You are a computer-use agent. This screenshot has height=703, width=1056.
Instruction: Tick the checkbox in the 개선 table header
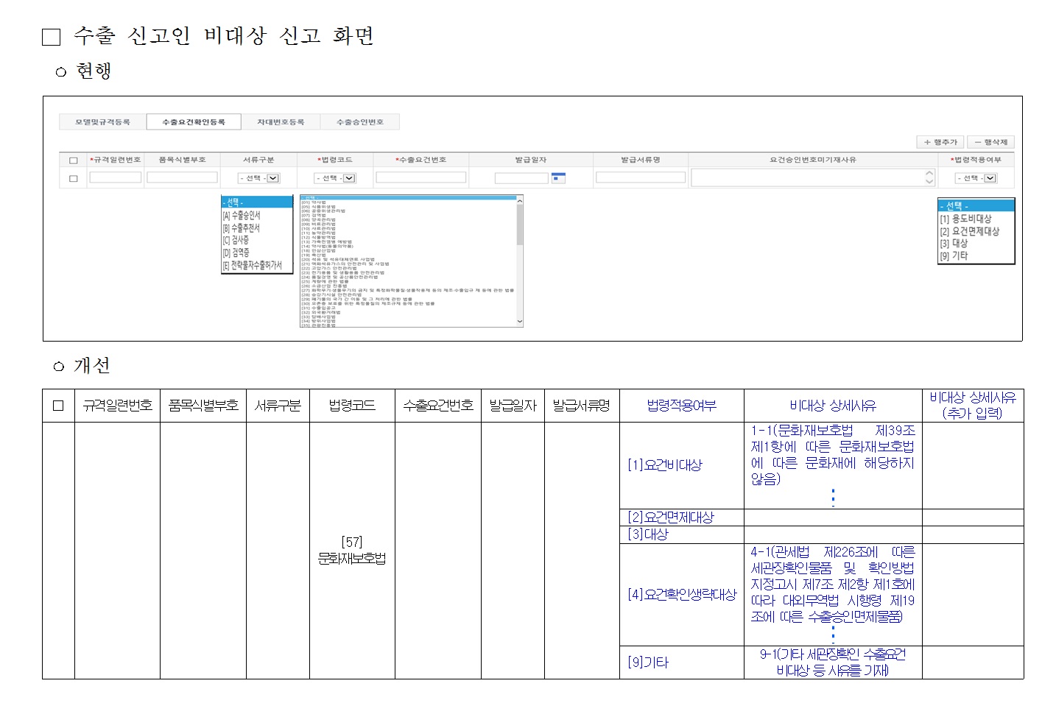(x=58, y=406)
